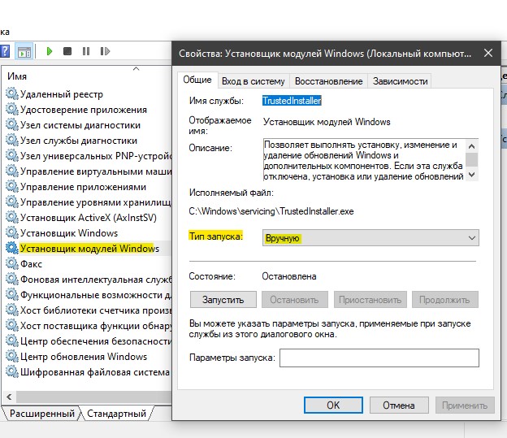Image resolution: width=507 pixels, height=438 pixels.
Task: Click the Запустить button
Action: point(223,300)
